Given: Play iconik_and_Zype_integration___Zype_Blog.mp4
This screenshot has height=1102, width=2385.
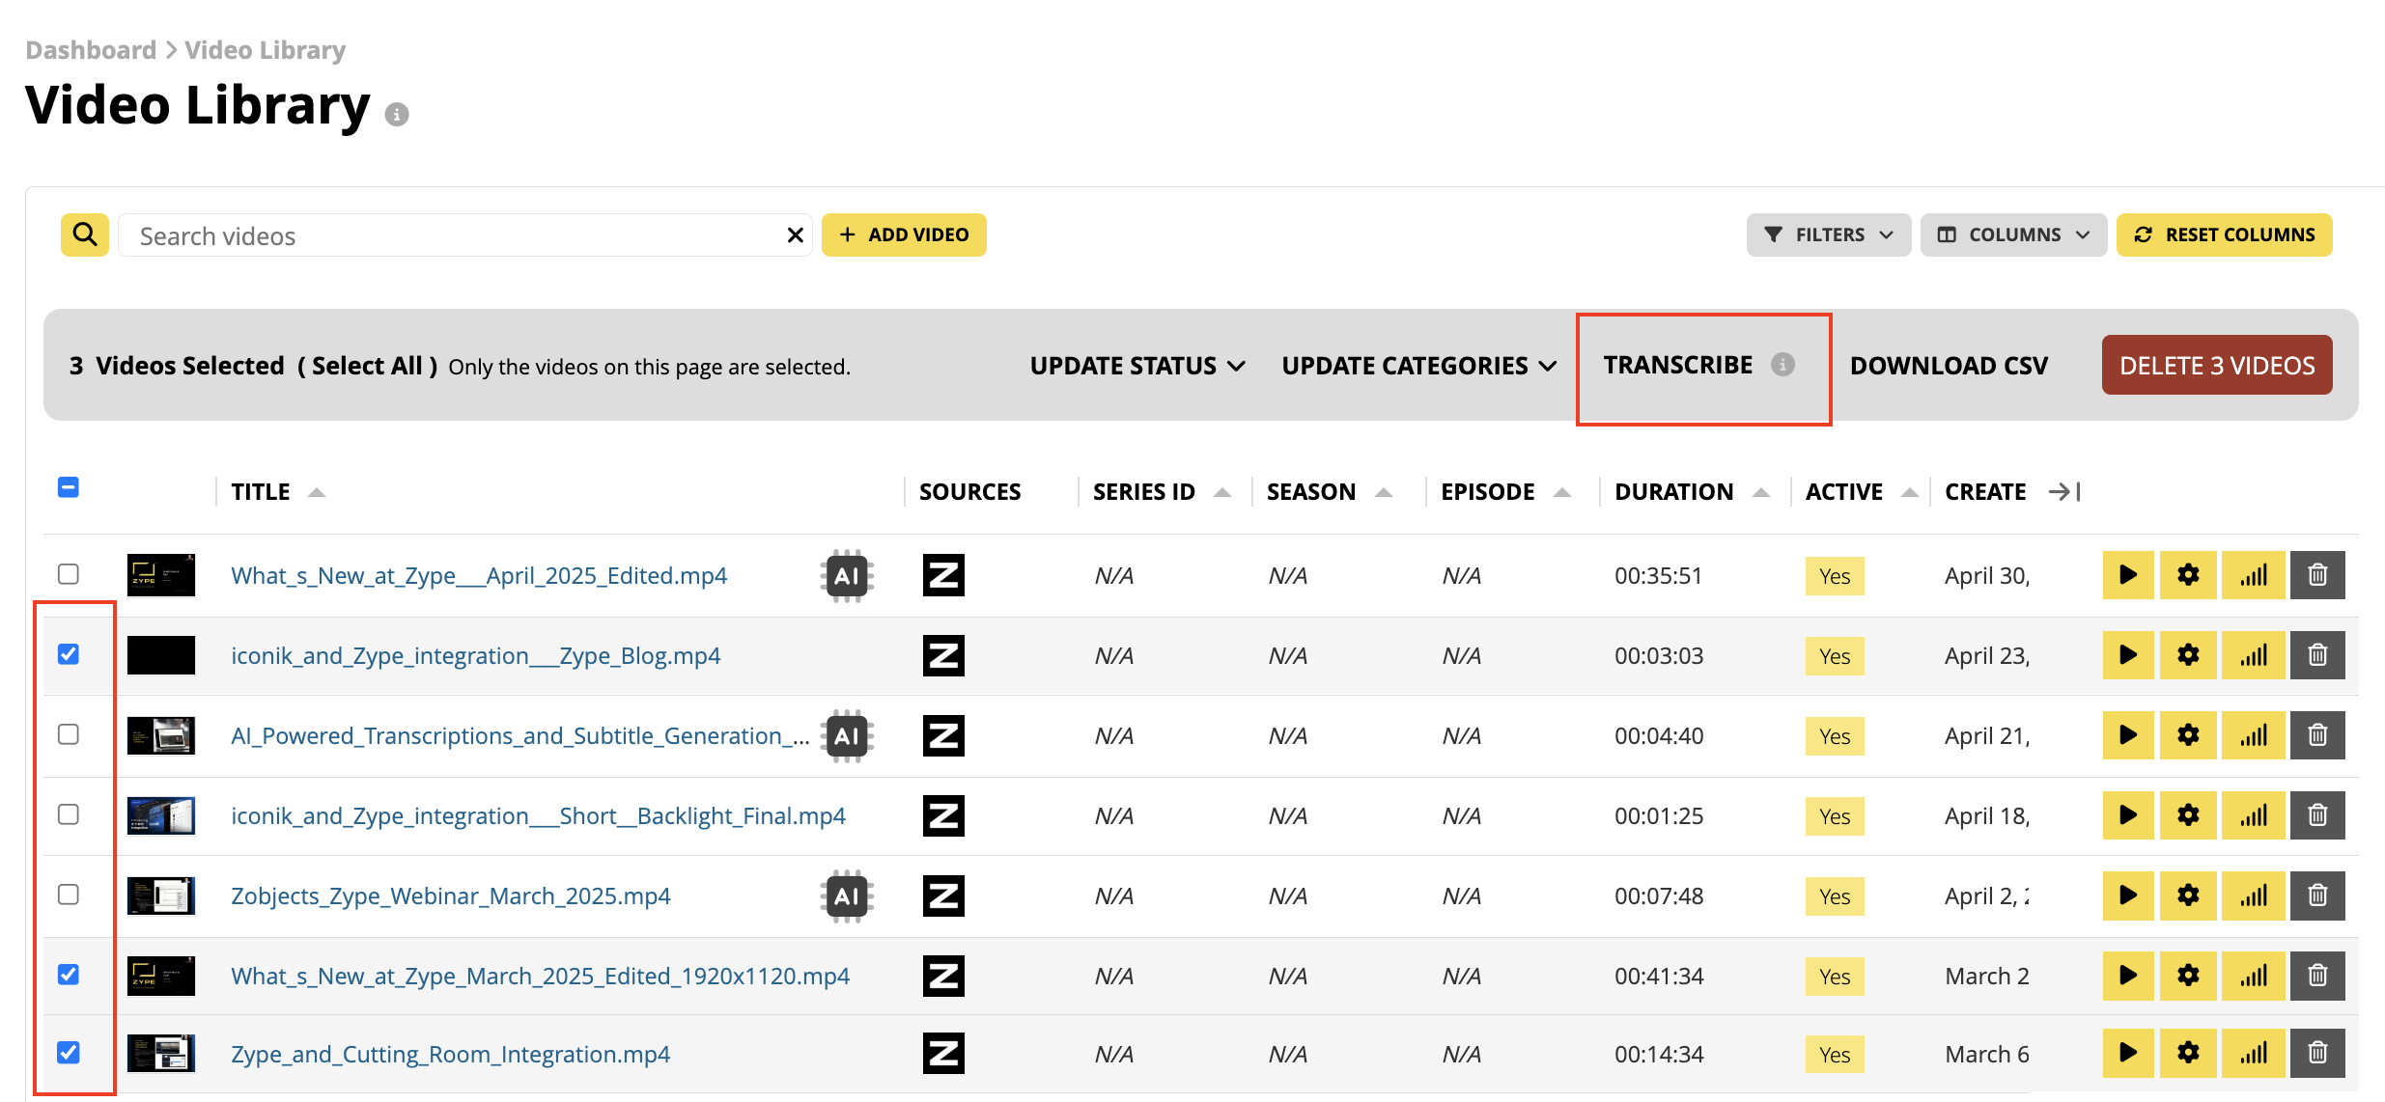Looking at the screenshot, I should coord(2128,655).
